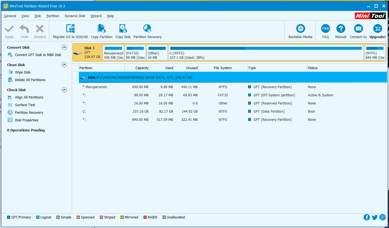
Task: Select the *:Recuperación partition row
Action: [x=233, y=87]
